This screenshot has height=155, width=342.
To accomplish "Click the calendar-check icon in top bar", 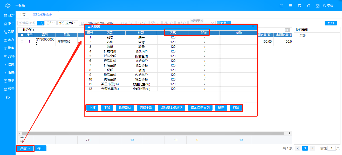I will click(x=282, y=5).
